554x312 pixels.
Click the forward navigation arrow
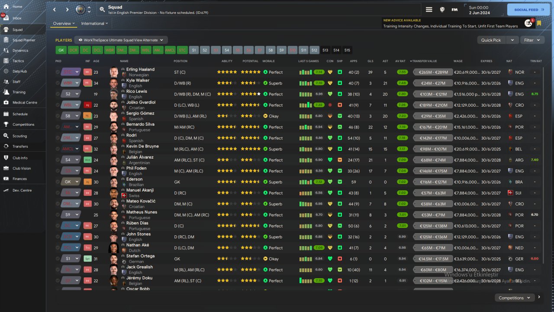[x=67, y=10]
